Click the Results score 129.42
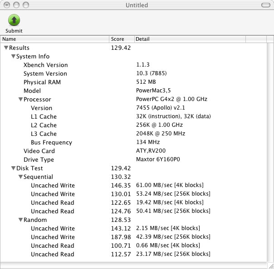The height and width of the screenshot is (269, 274). tap(121, 48)
